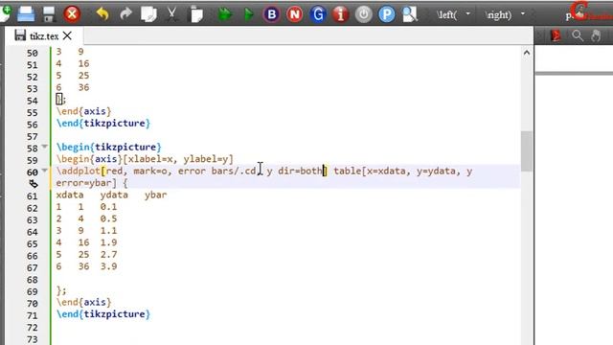Screen dimensions: 613x345
Task: Select the hand pan tool in PDF viewer
Action: (596, 36)
